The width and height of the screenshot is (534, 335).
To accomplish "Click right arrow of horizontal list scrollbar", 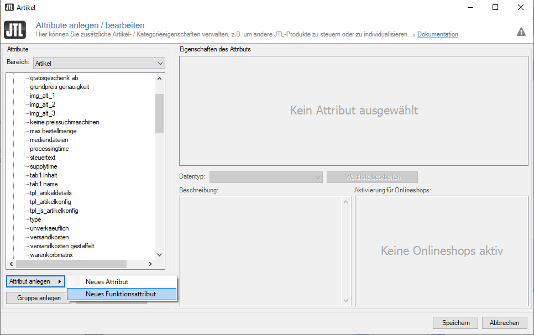I will (150, 264).
